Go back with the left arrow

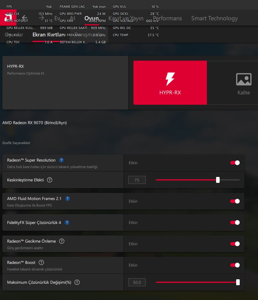[25, 18]
